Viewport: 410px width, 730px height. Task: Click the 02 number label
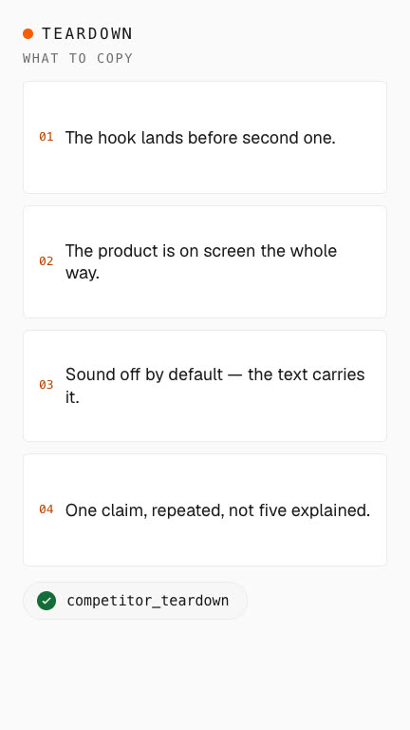(46, 261)
